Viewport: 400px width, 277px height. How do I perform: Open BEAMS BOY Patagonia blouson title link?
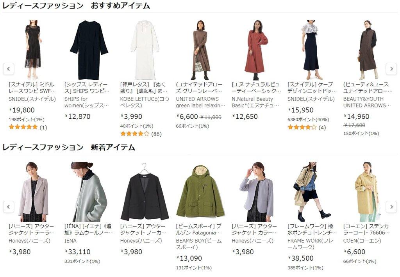[x=199, y=229]
